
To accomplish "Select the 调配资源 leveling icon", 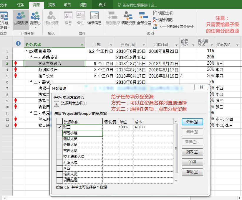I will [128, 18].
